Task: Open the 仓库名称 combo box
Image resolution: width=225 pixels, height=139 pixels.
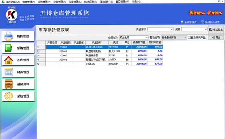Action: (x=134, y=38)
